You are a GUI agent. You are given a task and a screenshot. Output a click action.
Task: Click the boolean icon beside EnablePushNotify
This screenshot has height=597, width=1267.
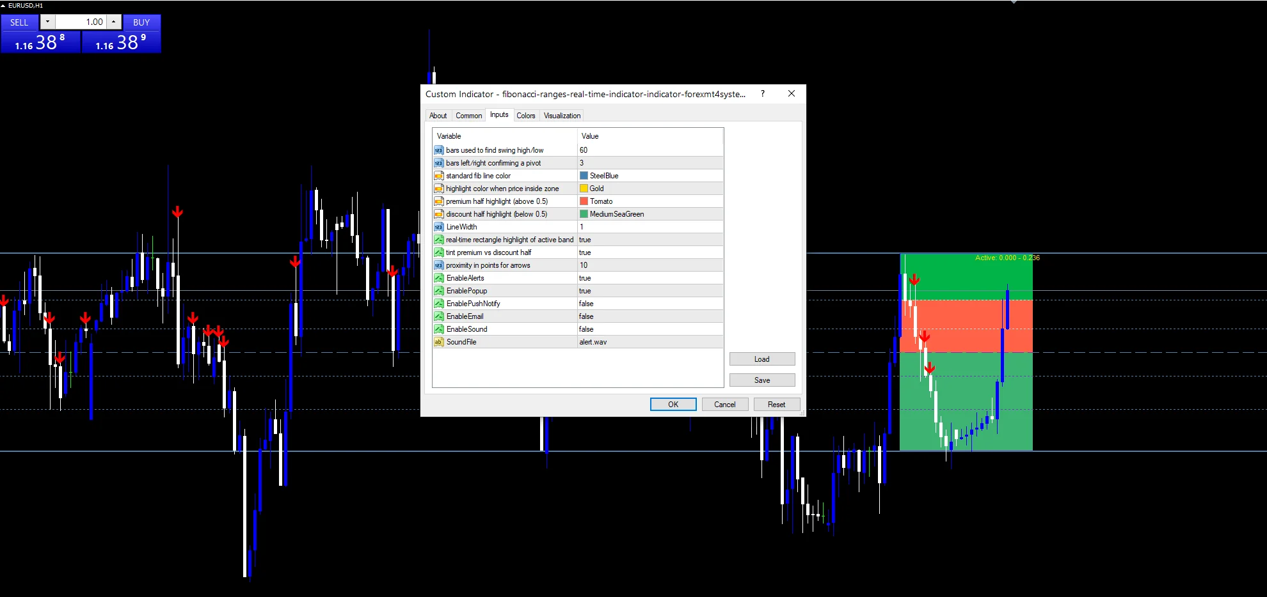coord(438,304)
